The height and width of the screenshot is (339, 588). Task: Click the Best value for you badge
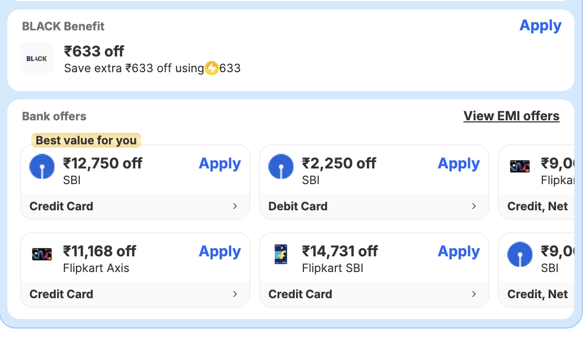tap(86, 140)
